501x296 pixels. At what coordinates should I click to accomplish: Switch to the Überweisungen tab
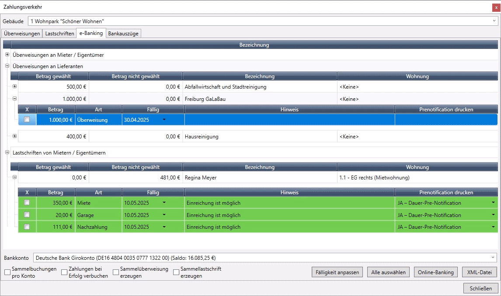coord(22,34)
